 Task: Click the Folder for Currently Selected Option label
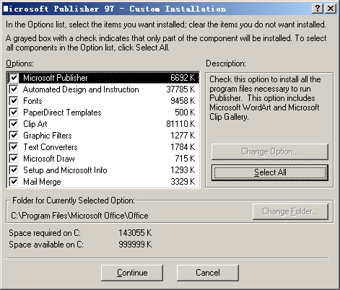(74, 201)
